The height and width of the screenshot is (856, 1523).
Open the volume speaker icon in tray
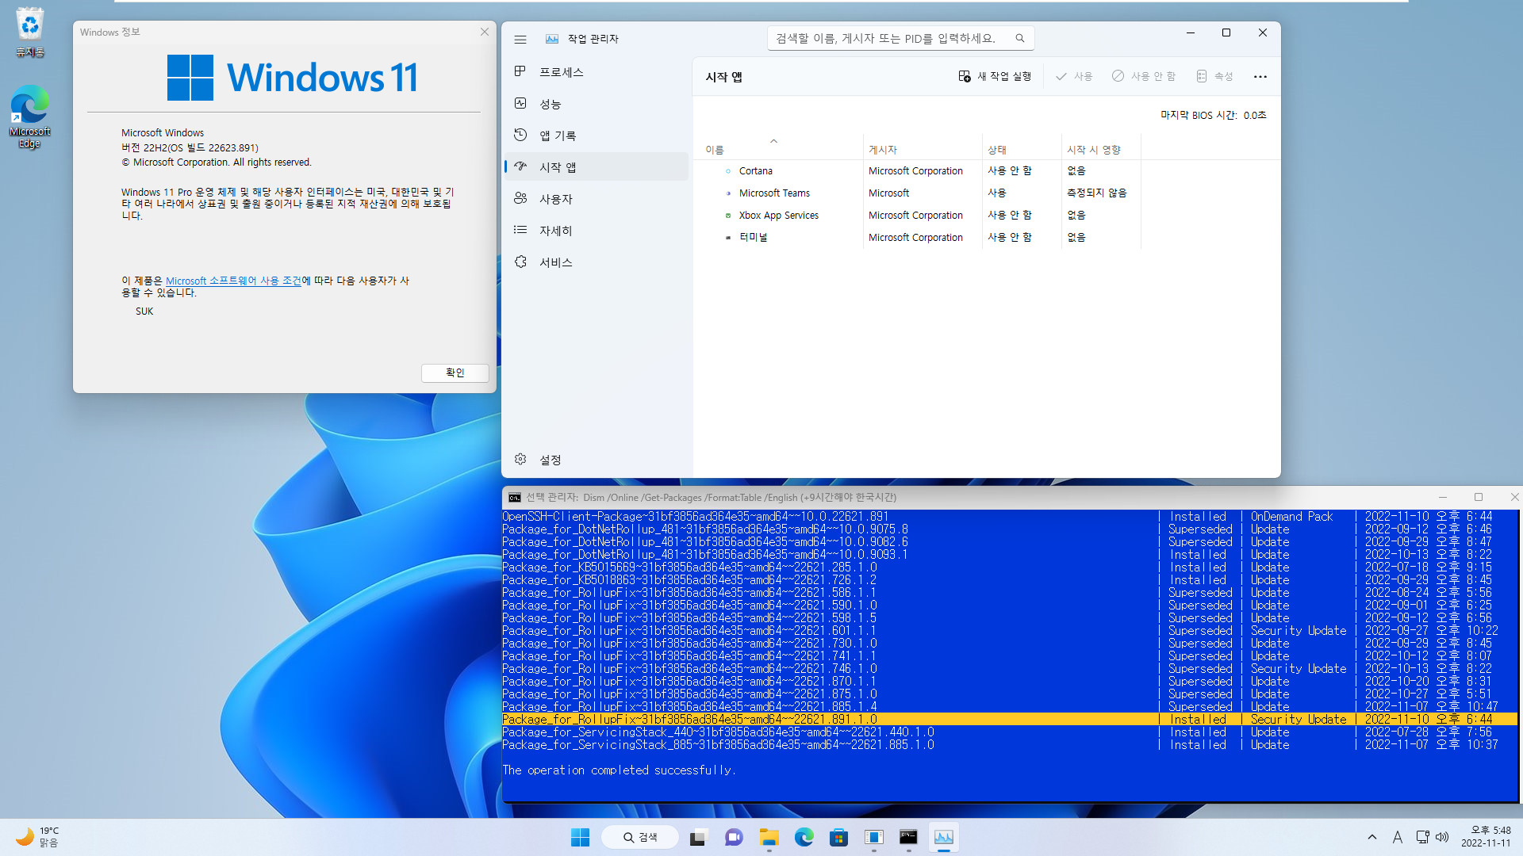(x=1442, y=837)
